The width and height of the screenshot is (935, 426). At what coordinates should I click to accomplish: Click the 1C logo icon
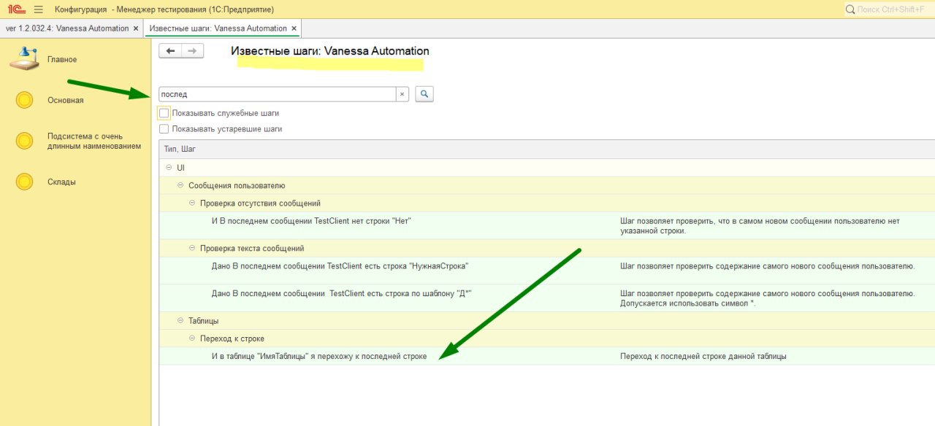click(x=15, y=9)
